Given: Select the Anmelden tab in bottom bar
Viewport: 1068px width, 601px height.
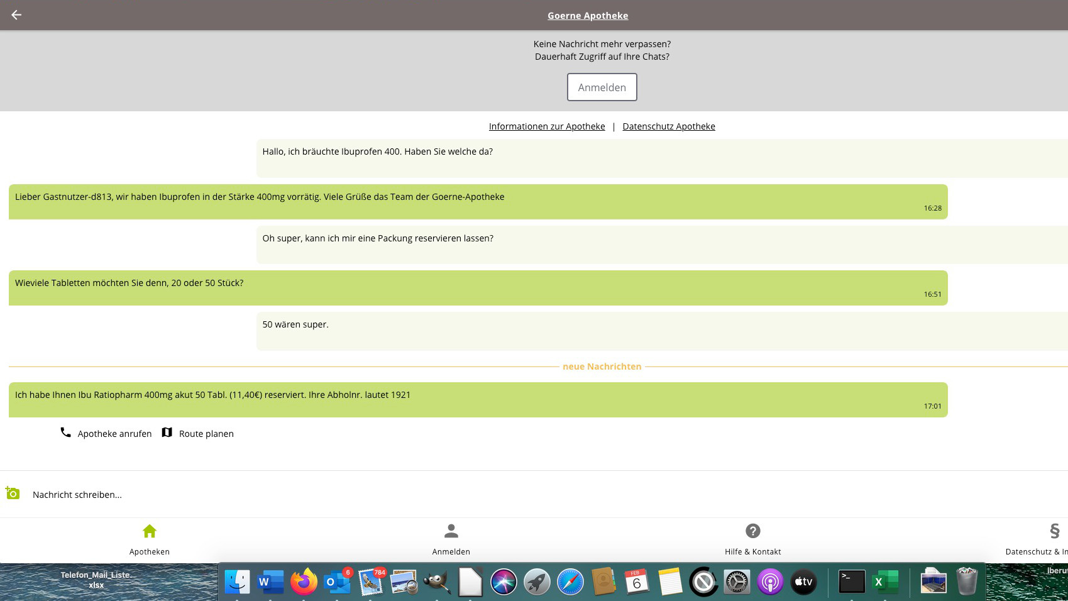Looking at the screenshot, I should [451, 539].
